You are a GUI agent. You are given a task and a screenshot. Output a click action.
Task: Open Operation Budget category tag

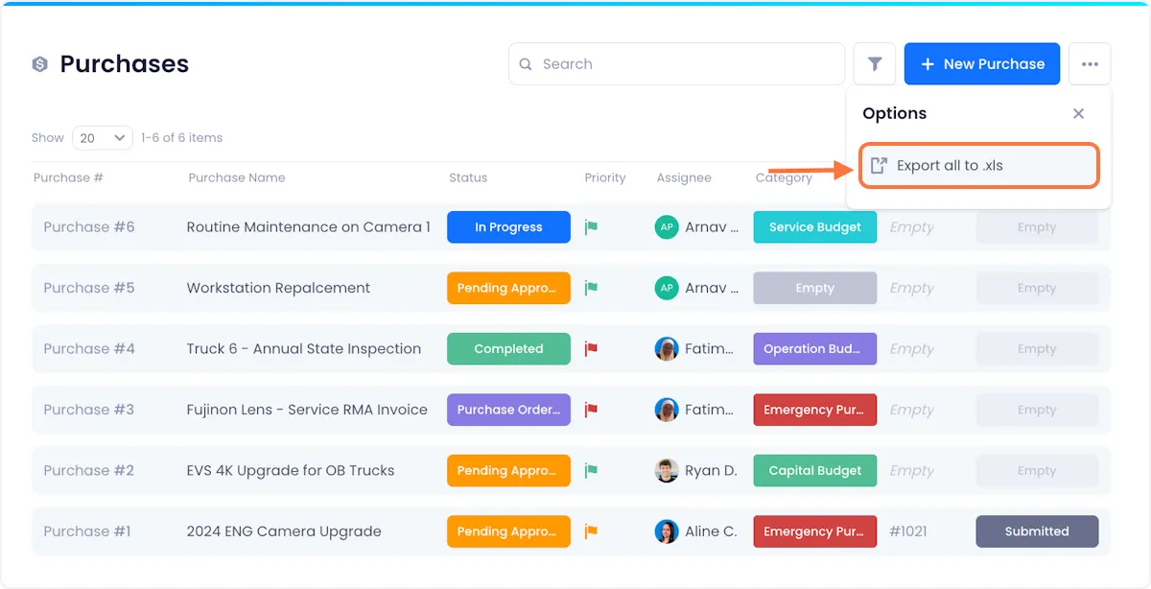pyautogui.click(x=815, y=349)
